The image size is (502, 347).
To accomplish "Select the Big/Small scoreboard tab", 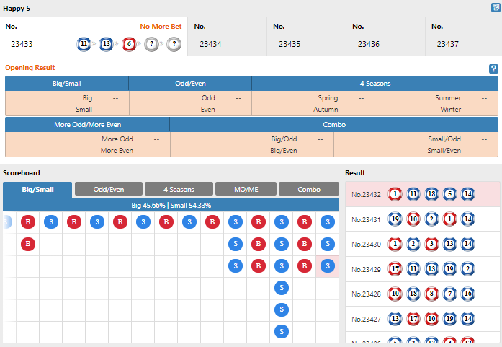I will coord(37,190).
